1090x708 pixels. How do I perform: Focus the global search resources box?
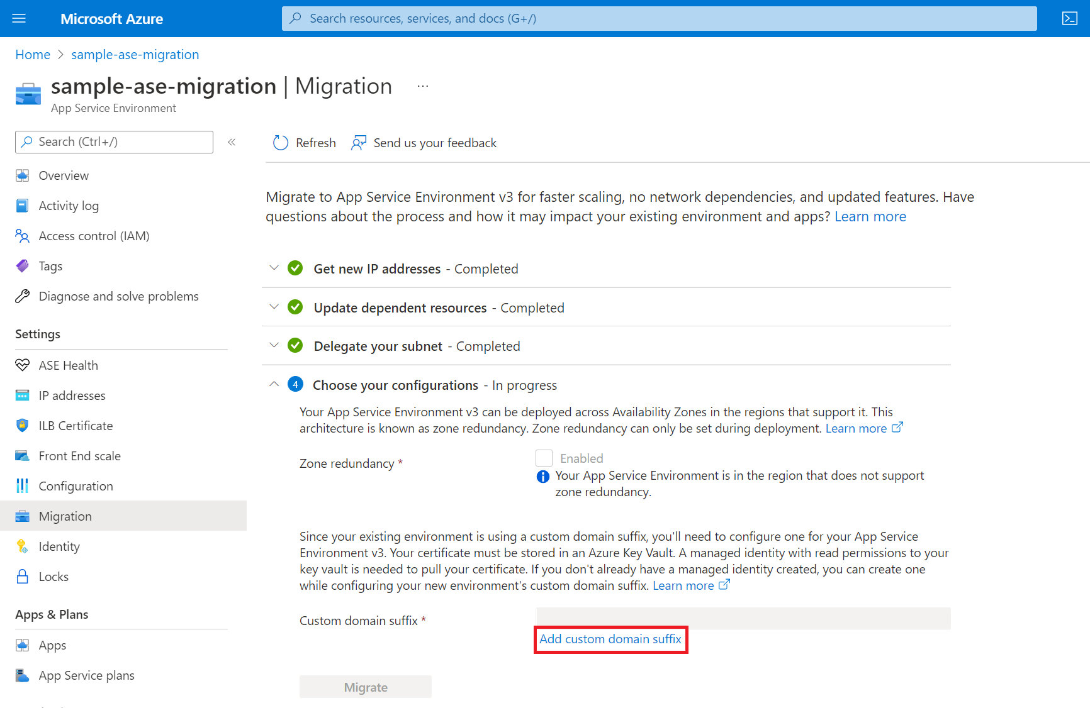[659, 18]
